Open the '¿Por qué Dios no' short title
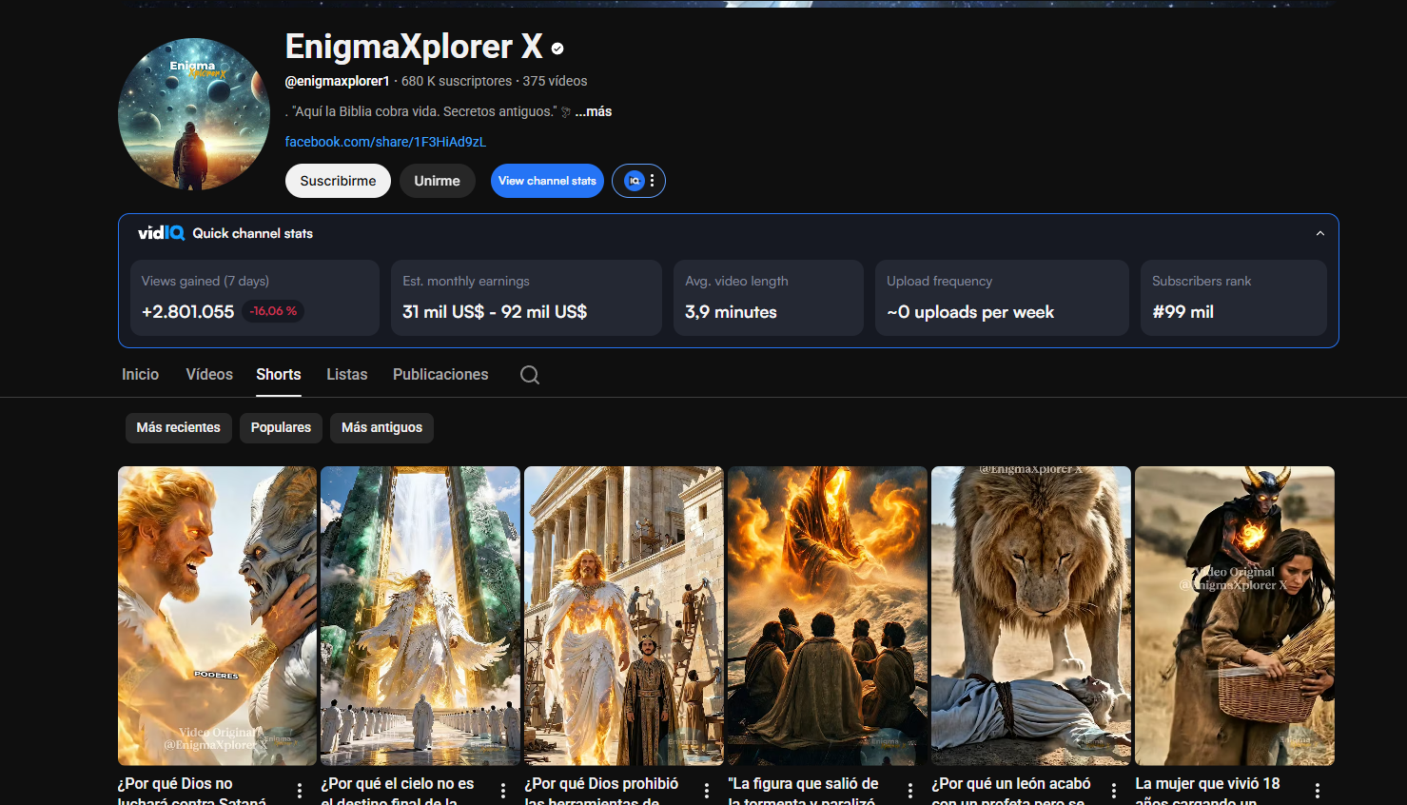Viewport: 1407px width, 805px height. 192,792
